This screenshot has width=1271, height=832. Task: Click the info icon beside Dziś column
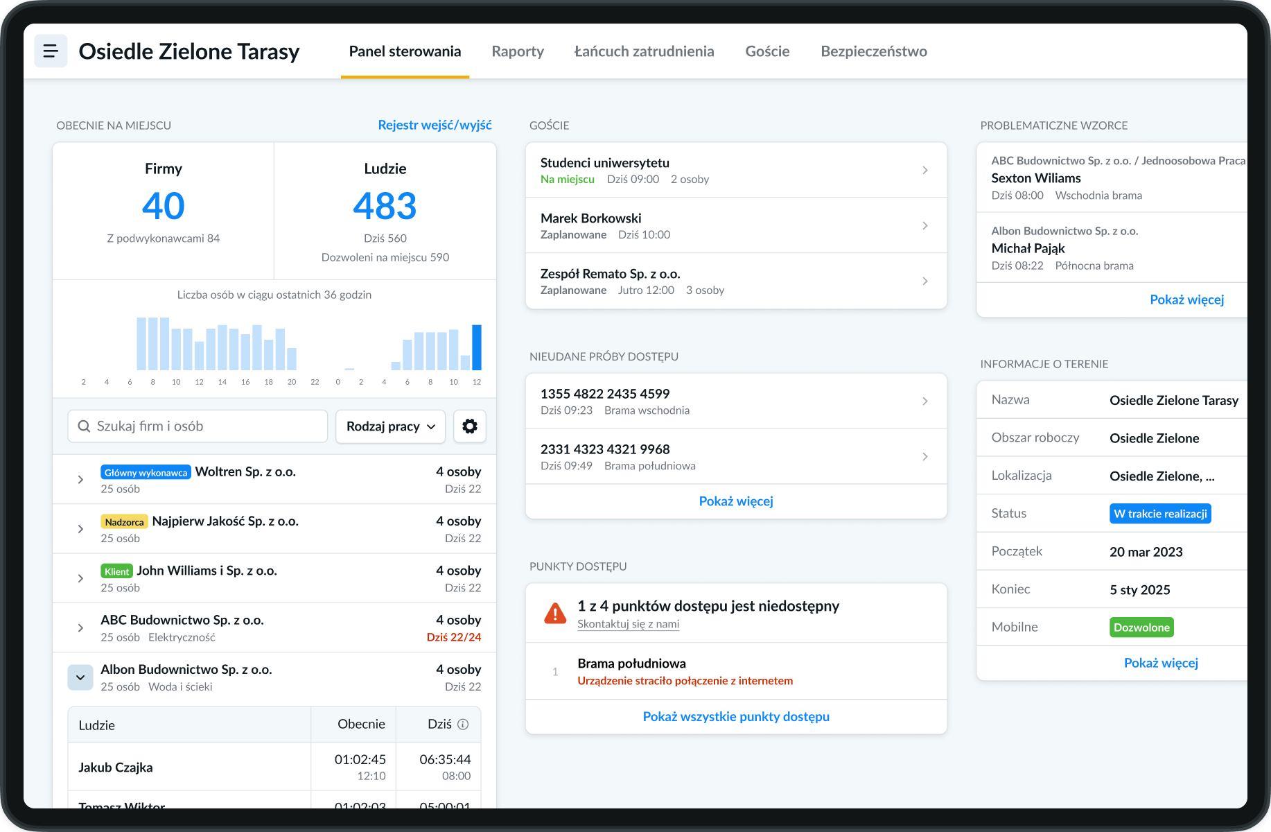tap(464, 724)
